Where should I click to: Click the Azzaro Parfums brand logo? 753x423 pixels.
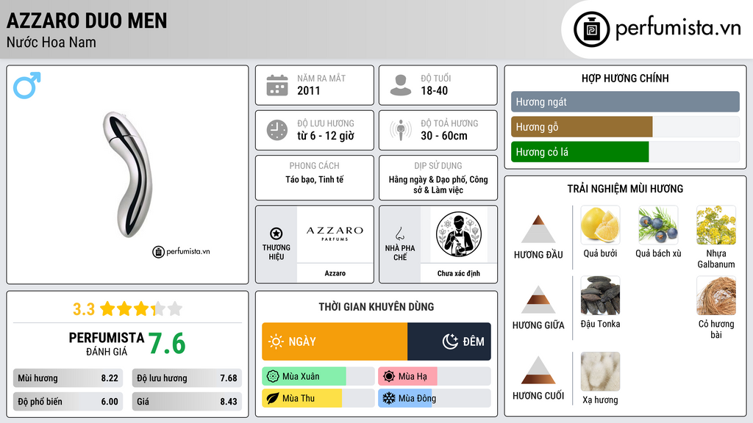[335, 234]
